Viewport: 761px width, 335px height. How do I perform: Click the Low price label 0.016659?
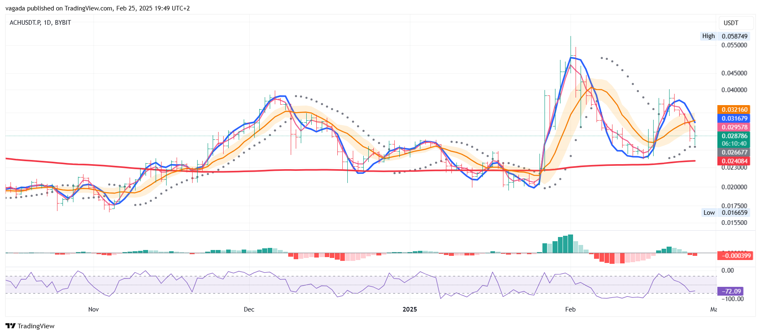[734, 213]
